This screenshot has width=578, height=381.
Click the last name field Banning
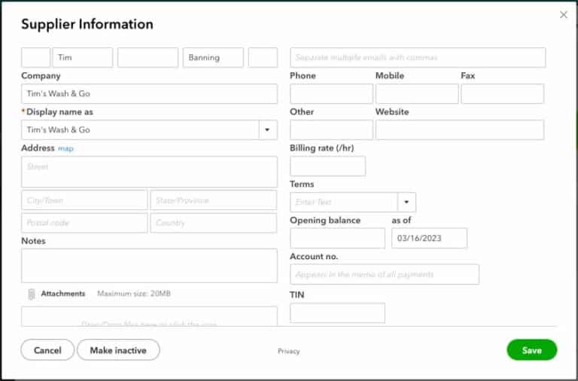213,57
